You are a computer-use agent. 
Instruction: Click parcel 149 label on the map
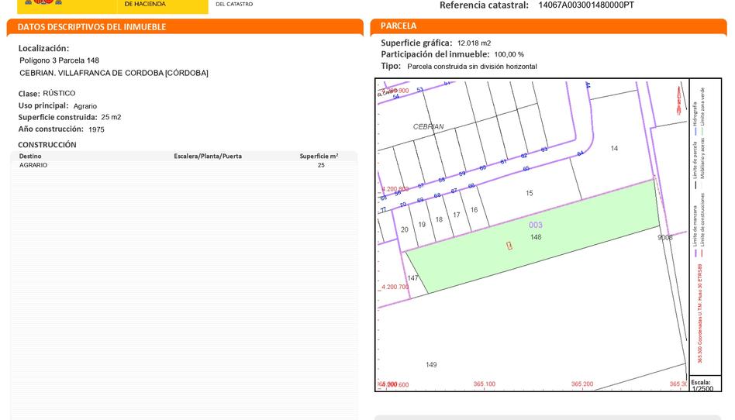[x=431, y=365]
